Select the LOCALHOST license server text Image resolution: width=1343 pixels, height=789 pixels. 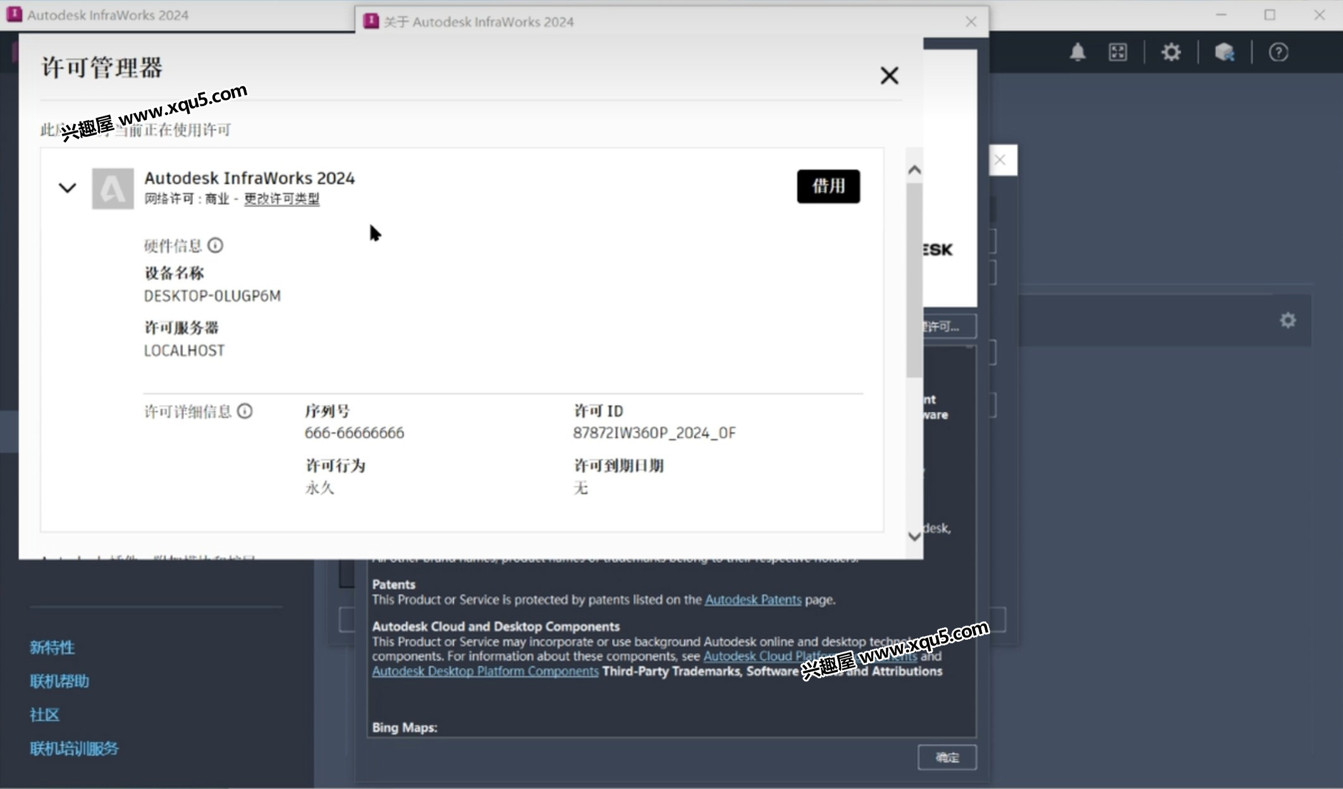(184, 350)
